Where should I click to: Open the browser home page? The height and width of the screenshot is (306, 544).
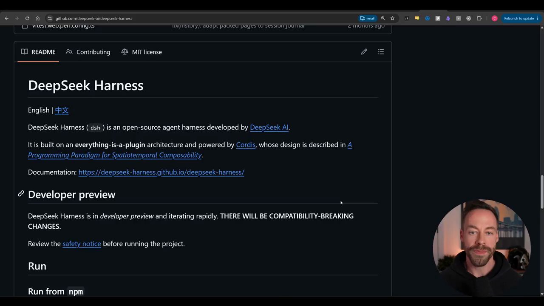[x=37, y=18]
